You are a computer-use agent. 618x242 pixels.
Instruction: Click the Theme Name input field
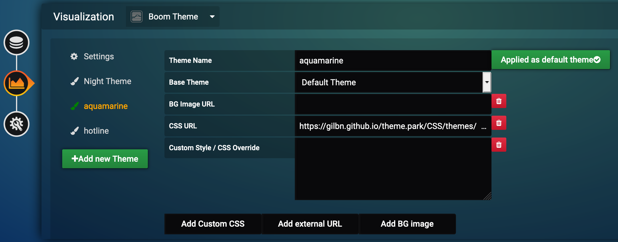(393, 60)
